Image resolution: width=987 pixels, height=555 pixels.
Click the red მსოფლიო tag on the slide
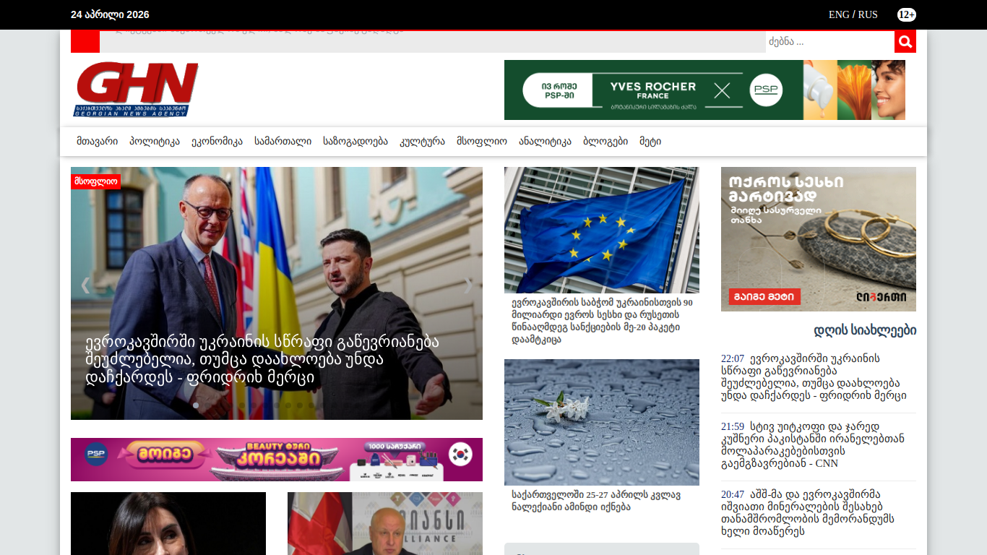pyautogui.click(x=95, y=181)
